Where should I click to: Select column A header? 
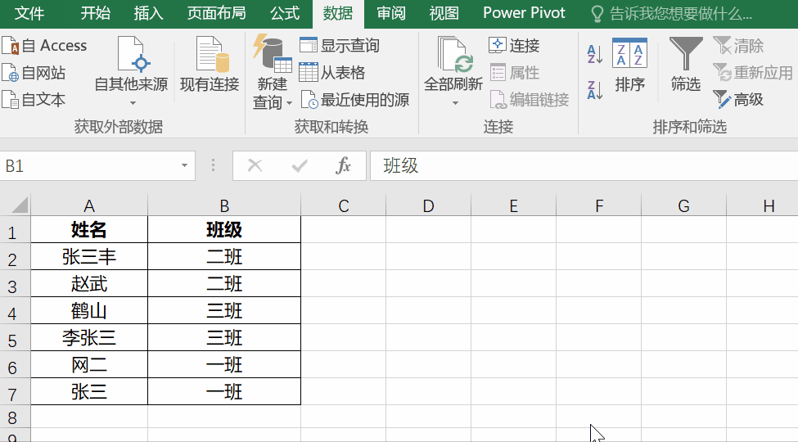tap(89, 205)
